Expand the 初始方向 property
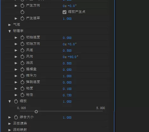The image size is (149, 132). coord(16,44)
